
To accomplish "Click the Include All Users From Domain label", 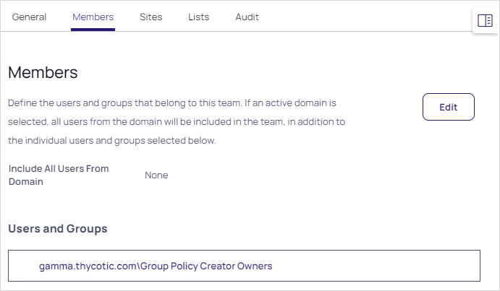I will coord(59,169).
